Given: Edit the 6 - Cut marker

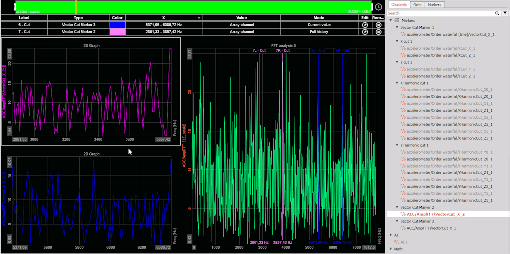Looking at the screenshot, I should click(x=365, y=25).
